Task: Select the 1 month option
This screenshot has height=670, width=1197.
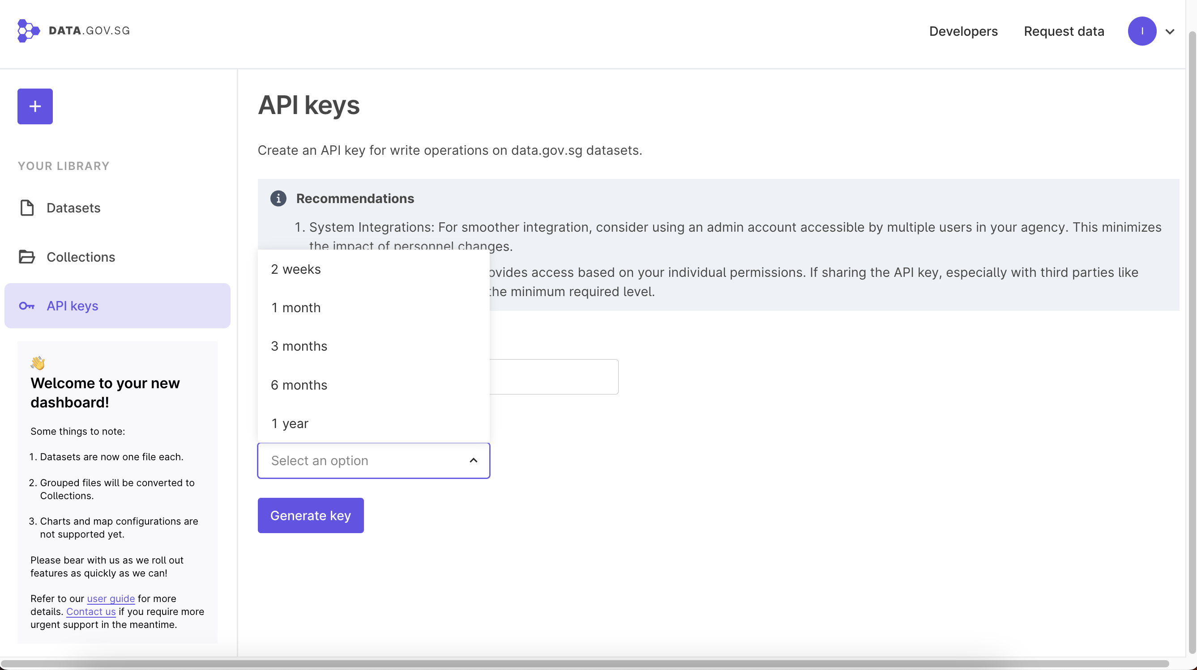Action: 295,308
